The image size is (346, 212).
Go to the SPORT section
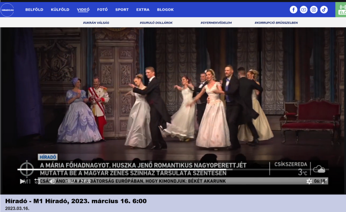click(x=122, y=10)
